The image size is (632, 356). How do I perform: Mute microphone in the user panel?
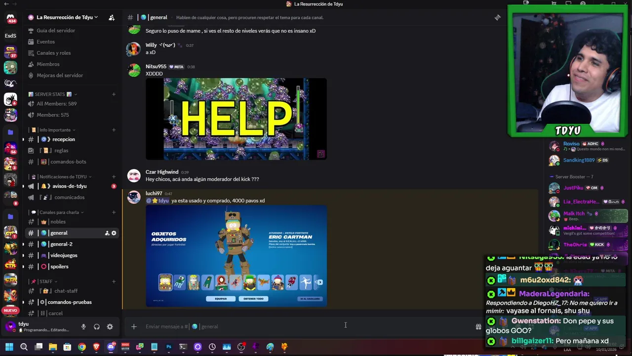(83, 326)
